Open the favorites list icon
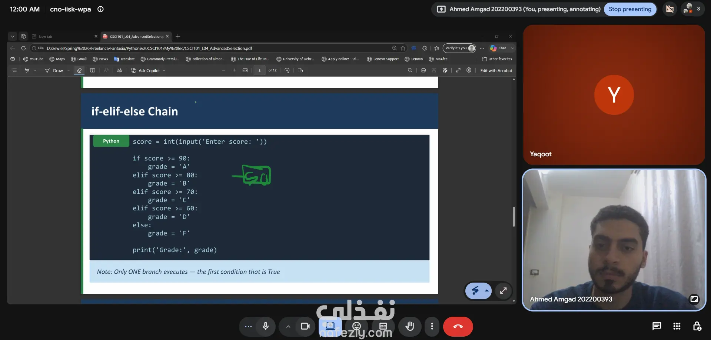This screenshot has height=340, width=711. pos(437,48)
